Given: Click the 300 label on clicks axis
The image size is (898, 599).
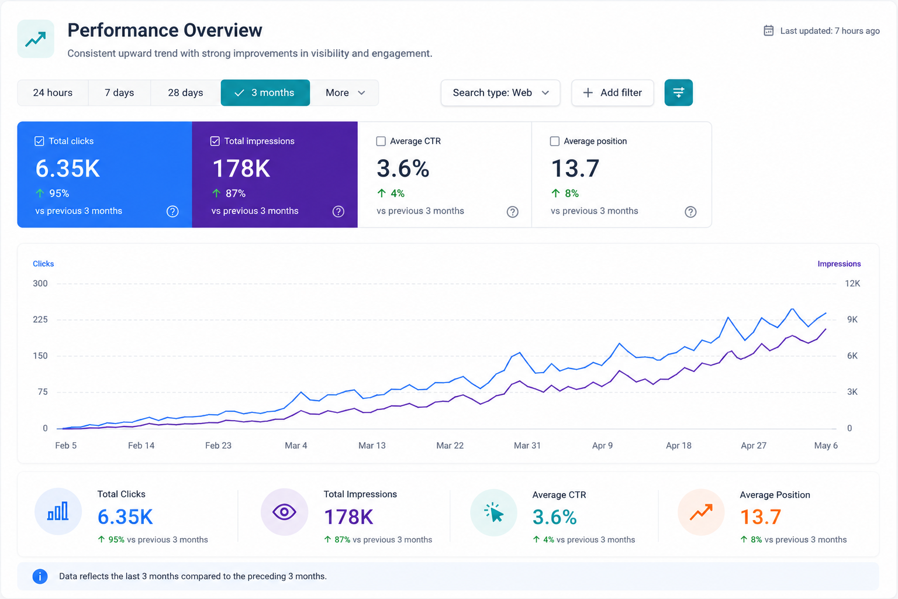Looking at the screenshot, I should pyautogui.click(x=40, y=284).
